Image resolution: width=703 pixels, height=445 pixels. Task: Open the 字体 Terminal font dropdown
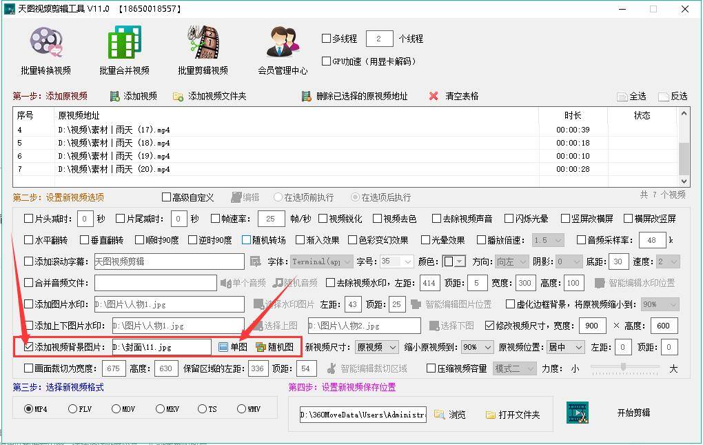pos(321,261)
